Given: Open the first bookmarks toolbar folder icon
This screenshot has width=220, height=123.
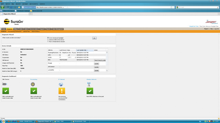Looking at the screenshot, I should coord(1,11).
